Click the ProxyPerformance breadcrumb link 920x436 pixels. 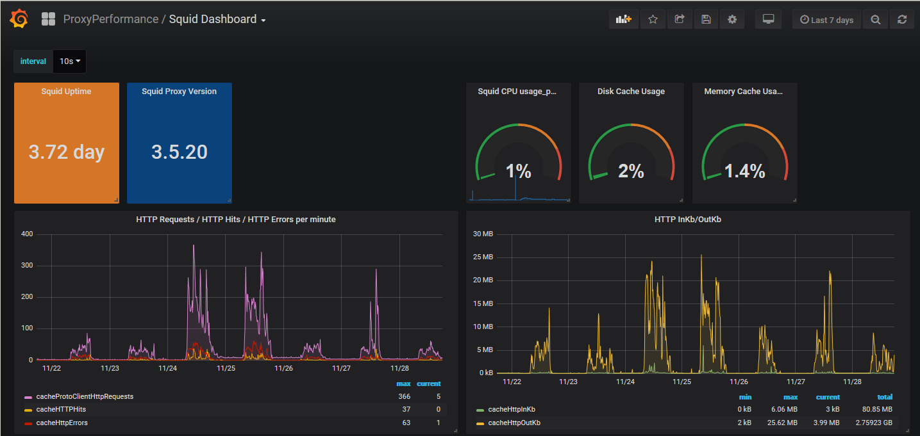point(110,19)
